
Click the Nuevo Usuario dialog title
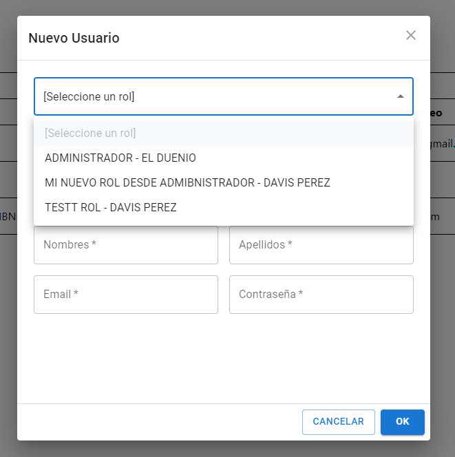click(74, 38)
